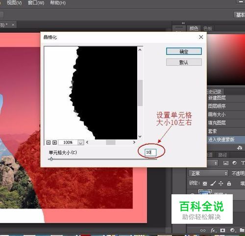The height and width of the screenshot is (236, 245).
Task: Switch to the 颜色 panel tab
Action: (194, 28)
